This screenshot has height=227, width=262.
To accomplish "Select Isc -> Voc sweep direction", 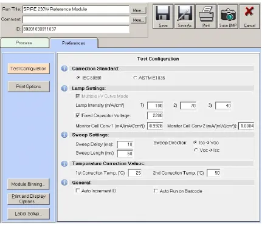I will [x=195, y=143].
